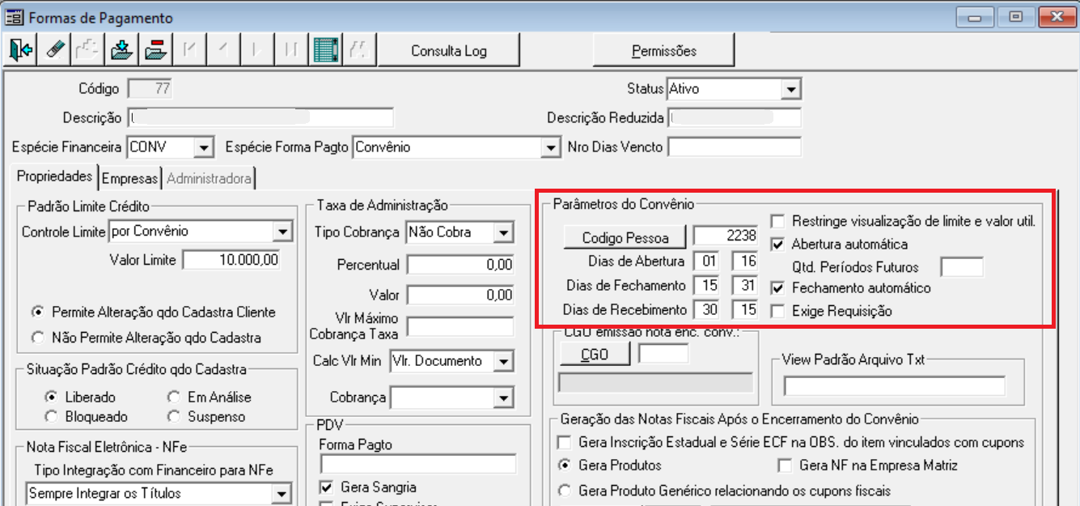Click the Codigo Pessoa field 2238
Screen dimensions: 1080x506
pos(726,236)
